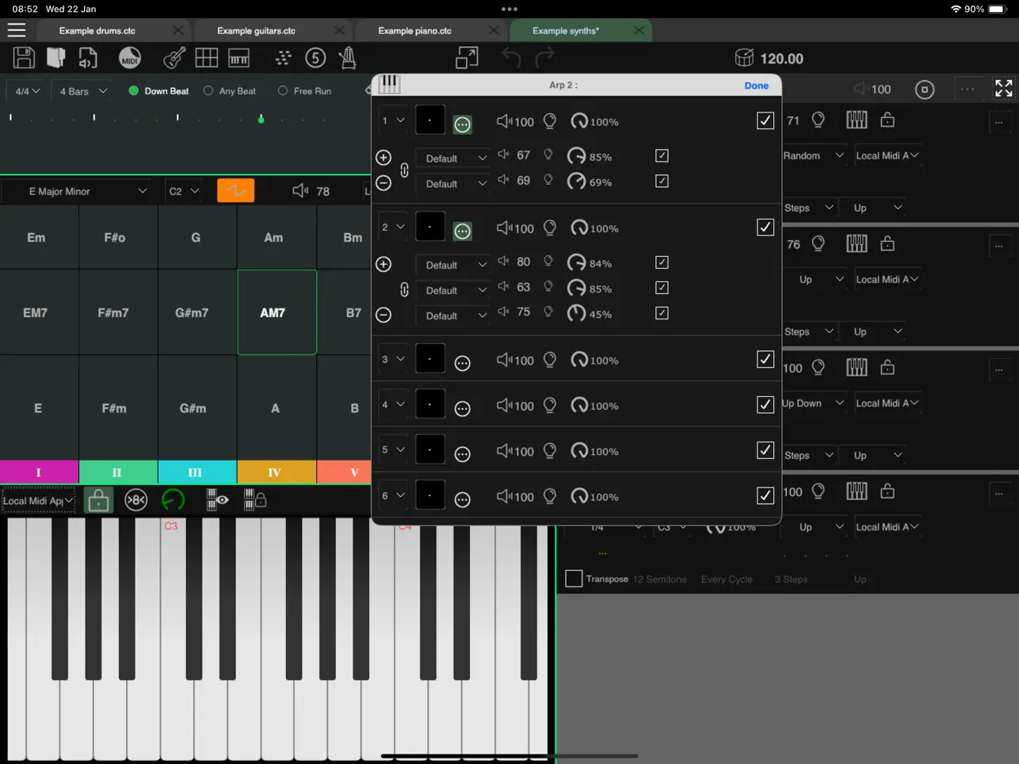Open the 4 Bars length dropdown

pyautogui.click(x=83, y=91)
